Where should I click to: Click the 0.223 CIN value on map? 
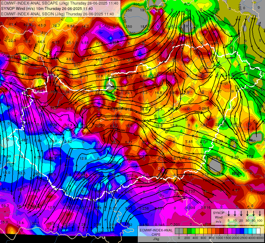(x=129, y=175)
